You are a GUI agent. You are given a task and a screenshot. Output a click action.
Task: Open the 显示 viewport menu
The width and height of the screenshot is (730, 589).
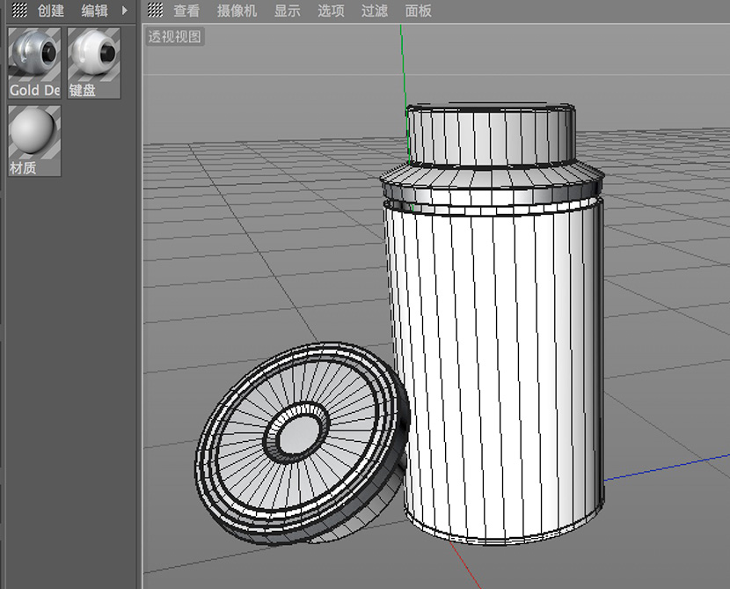pos(287,11)
